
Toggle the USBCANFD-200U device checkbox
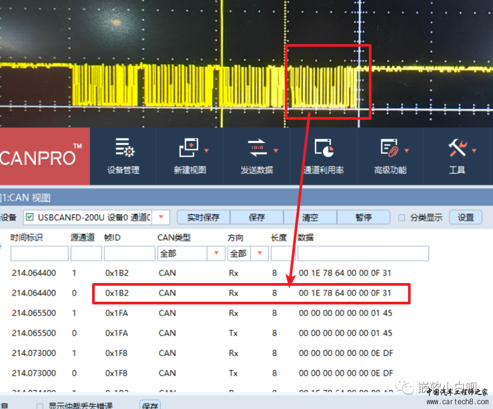30,217
